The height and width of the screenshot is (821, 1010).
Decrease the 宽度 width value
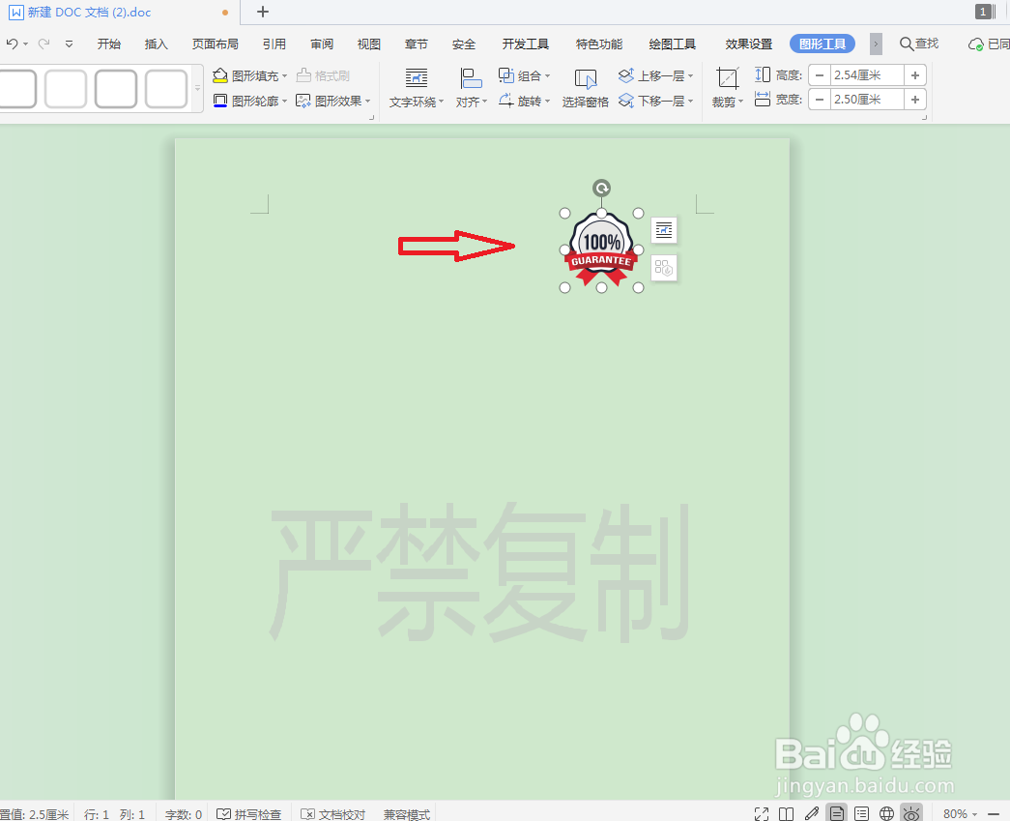pyautogui.click(x=820, y=100)
